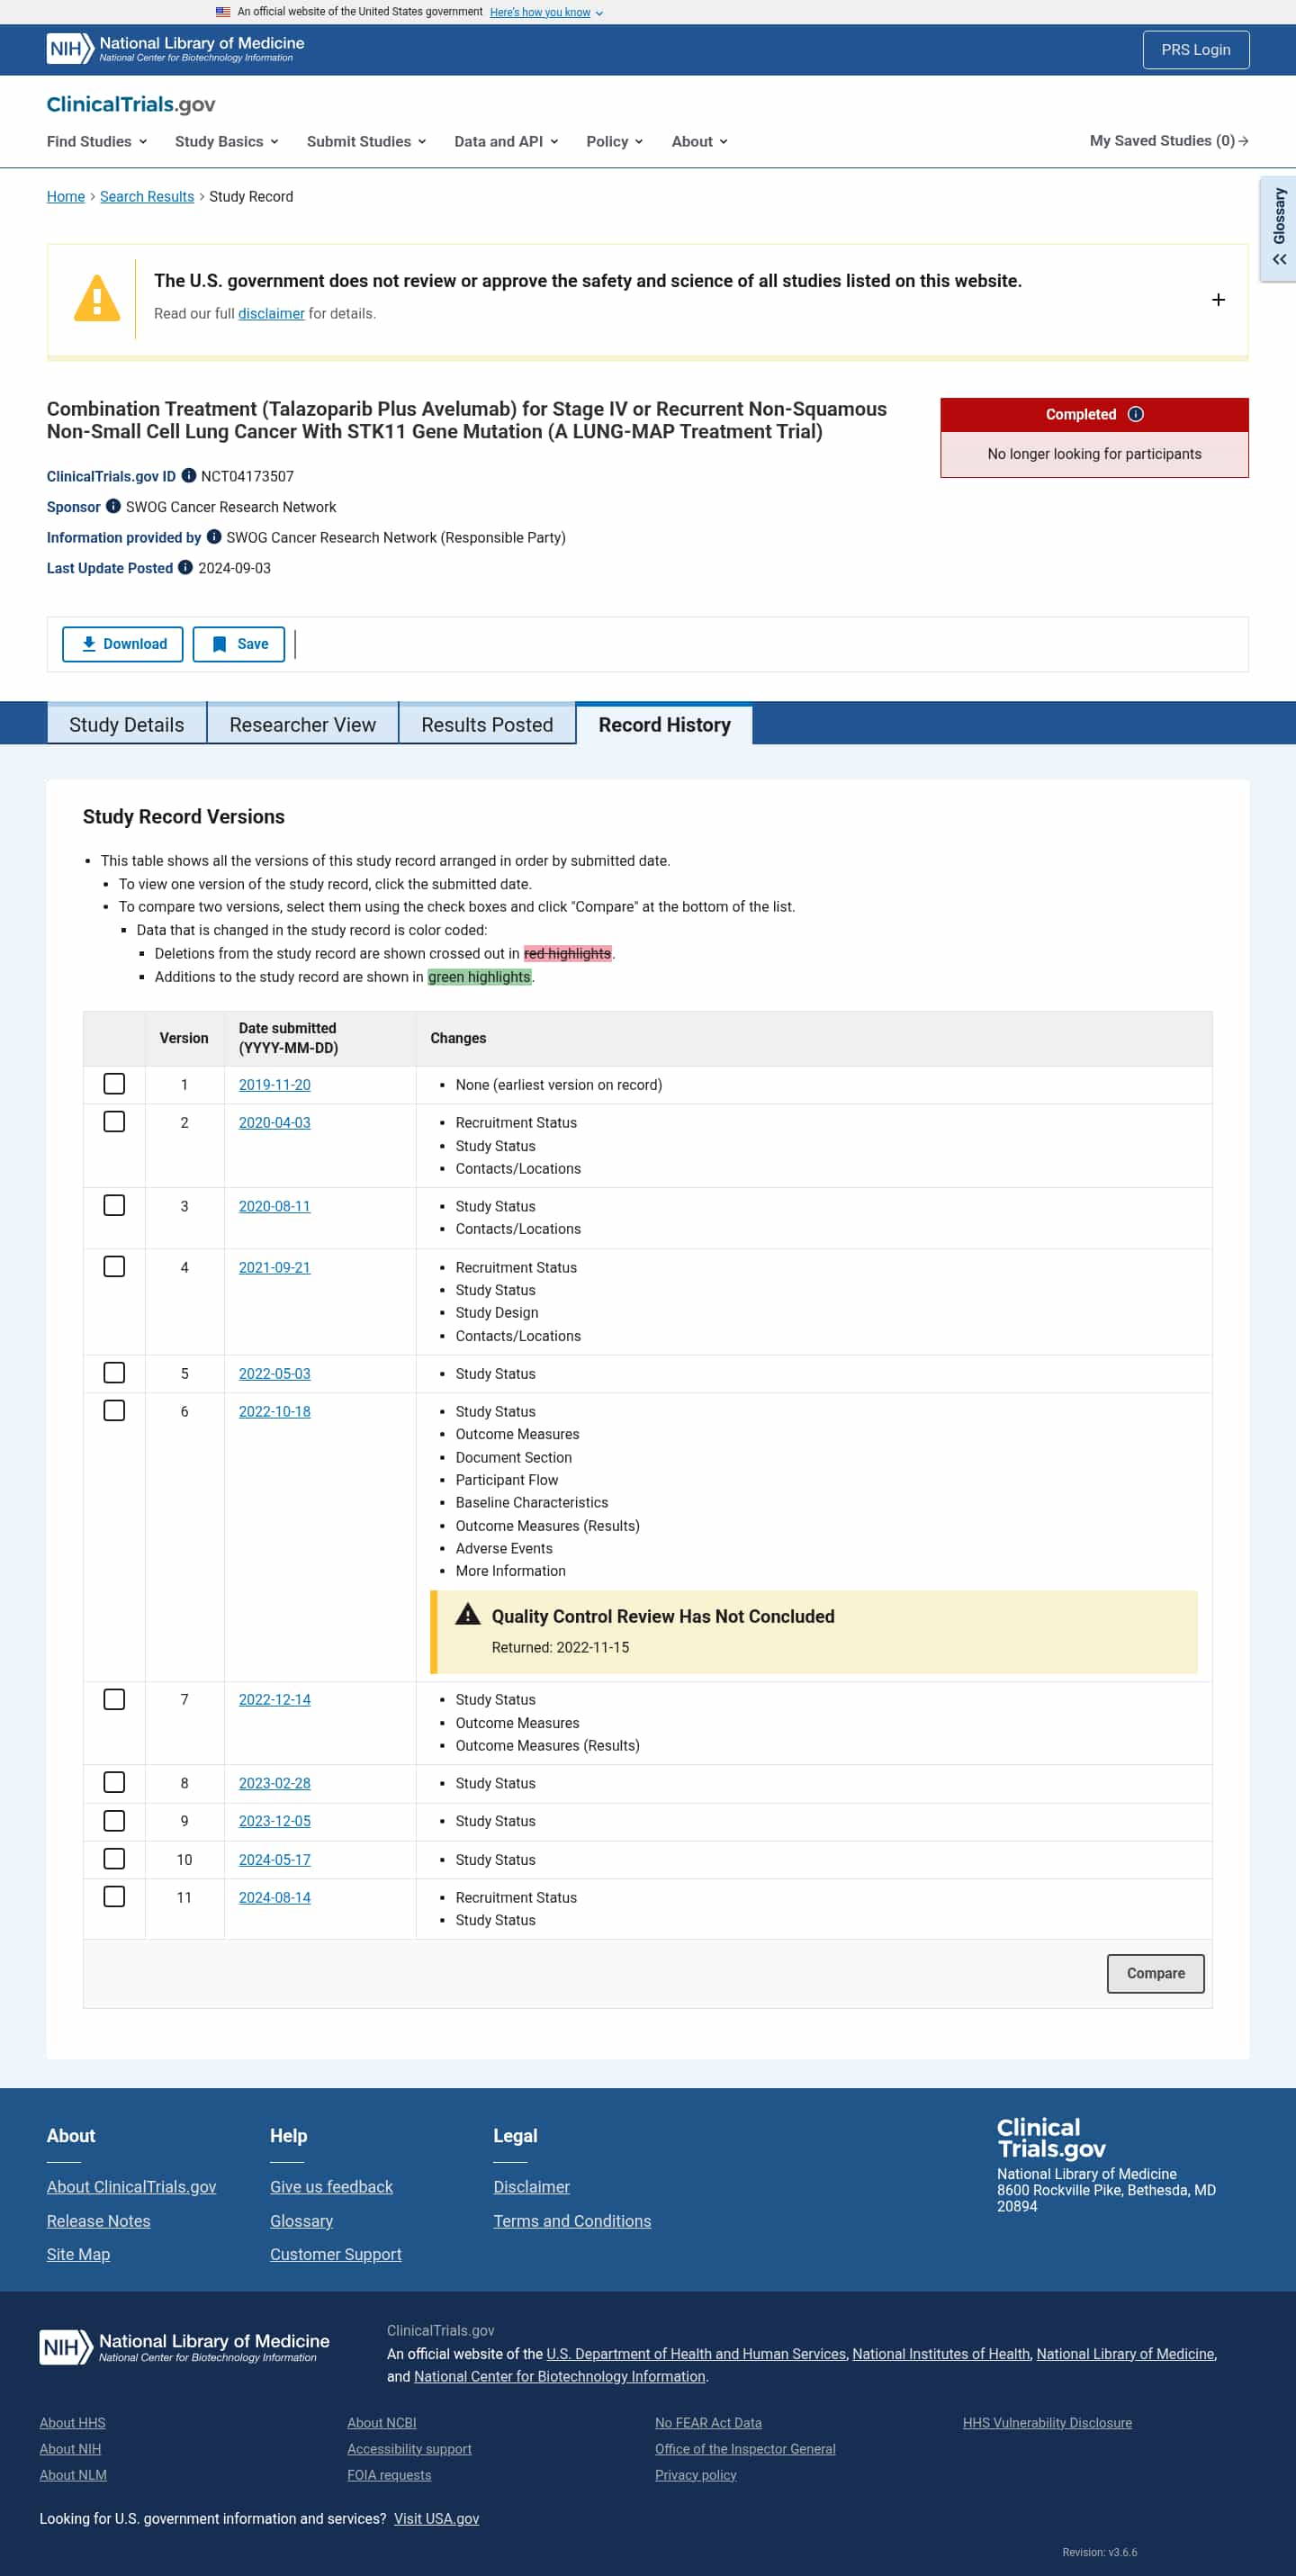Screen dimensions: 1296x2576
Task: Open the Submit Studies dropdown menu
Action: tap(367, 141)
